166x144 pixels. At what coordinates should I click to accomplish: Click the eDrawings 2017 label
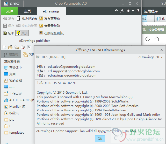(x=150, y=57)
